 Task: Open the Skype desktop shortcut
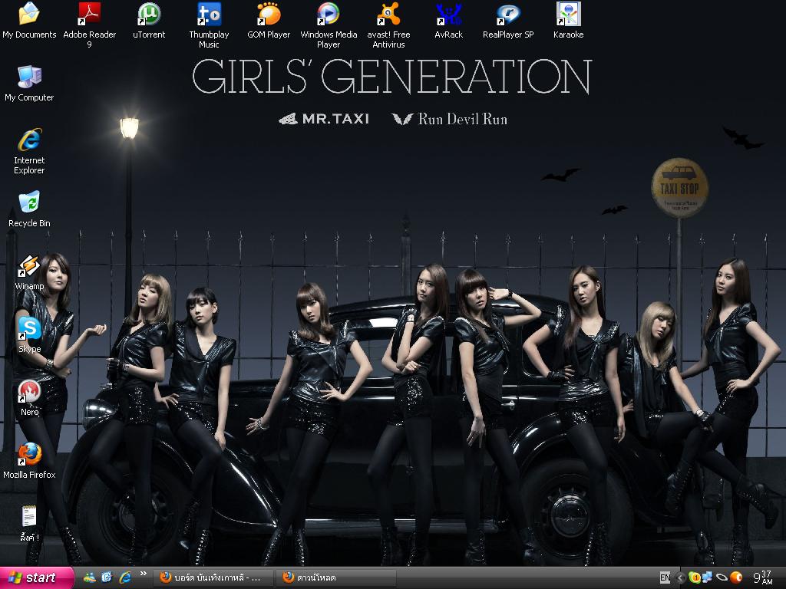pos(29,335)
